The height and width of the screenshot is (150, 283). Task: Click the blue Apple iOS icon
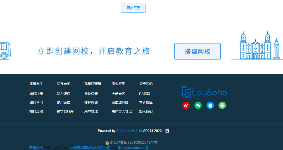tap(210, 106)
